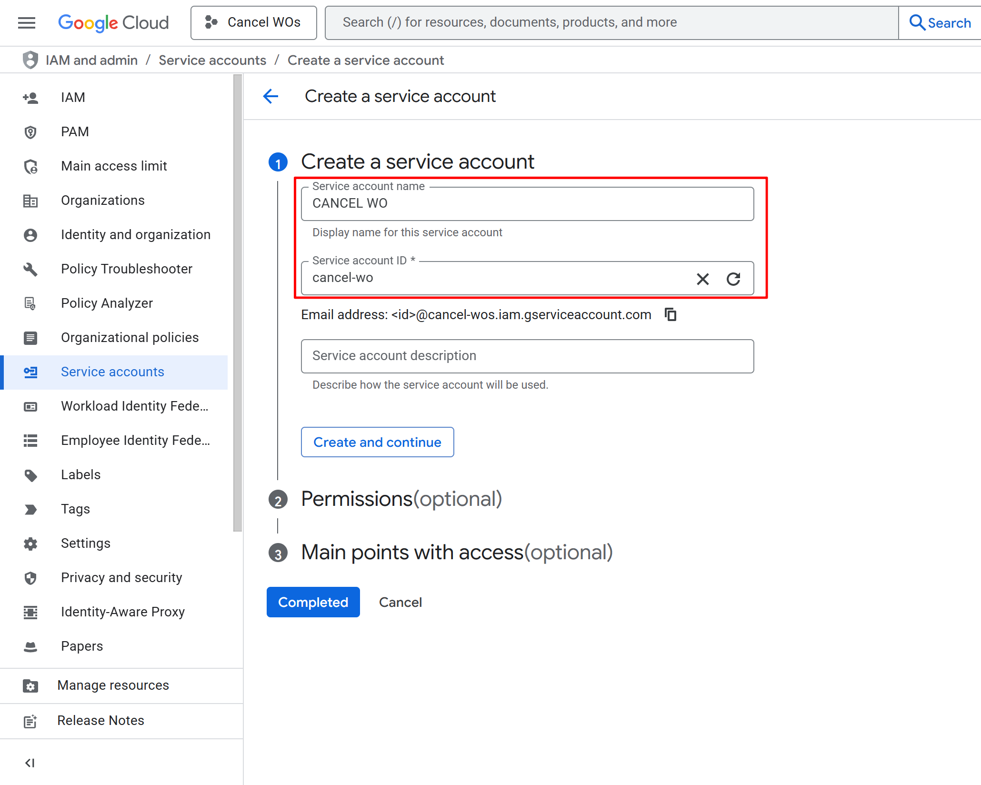This screenshot has width=981, height=785.
Task: Click the magnifier Search button
Action: [939, 22]
